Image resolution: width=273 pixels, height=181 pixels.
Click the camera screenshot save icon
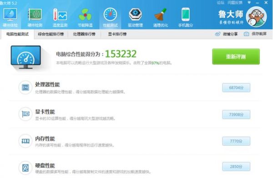pos(246,34)
